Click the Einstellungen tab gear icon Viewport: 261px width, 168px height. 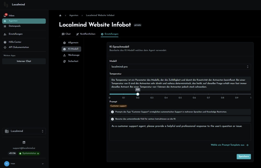[x=102, y=34]
